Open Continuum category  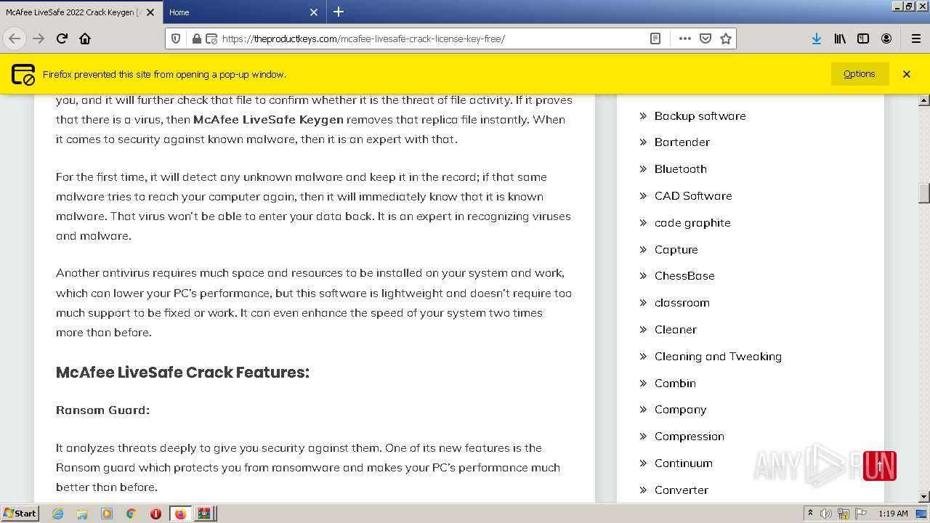(x=683, y=463)
